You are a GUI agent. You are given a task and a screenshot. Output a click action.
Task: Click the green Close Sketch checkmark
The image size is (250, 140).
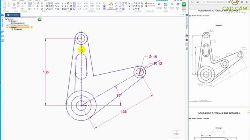[x=184, y=4]
